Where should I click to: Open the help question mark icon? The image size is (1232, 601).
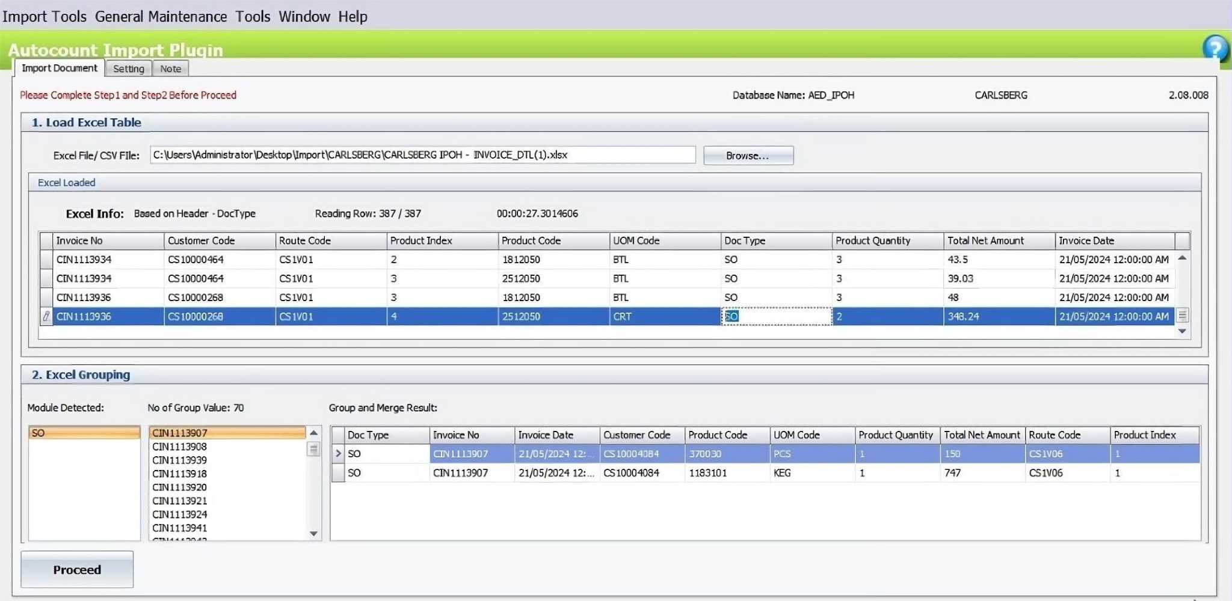[1215, 48]
